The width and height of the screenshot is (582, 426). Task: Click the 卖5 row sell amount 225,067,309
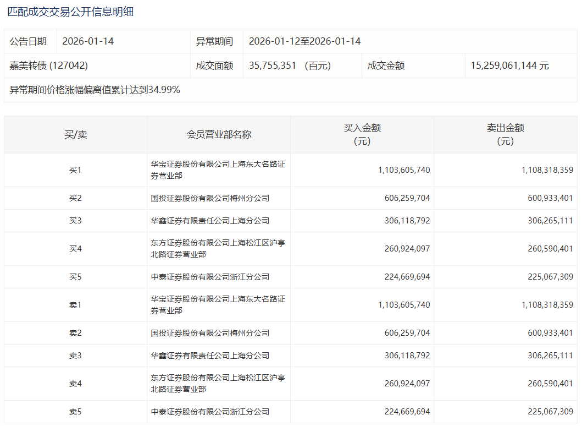click(550, 412)
